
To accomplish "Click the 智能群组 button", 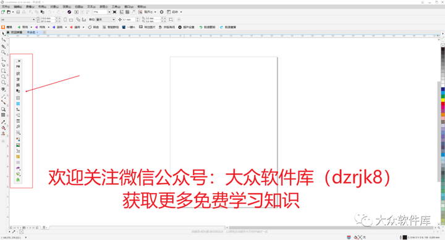I will coord(111,27).
